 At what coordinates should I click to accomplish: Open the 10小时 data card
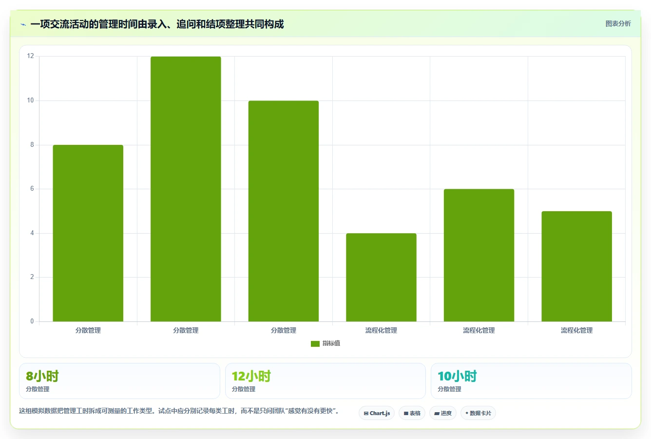pyautogui.click(x=531, y=381)
